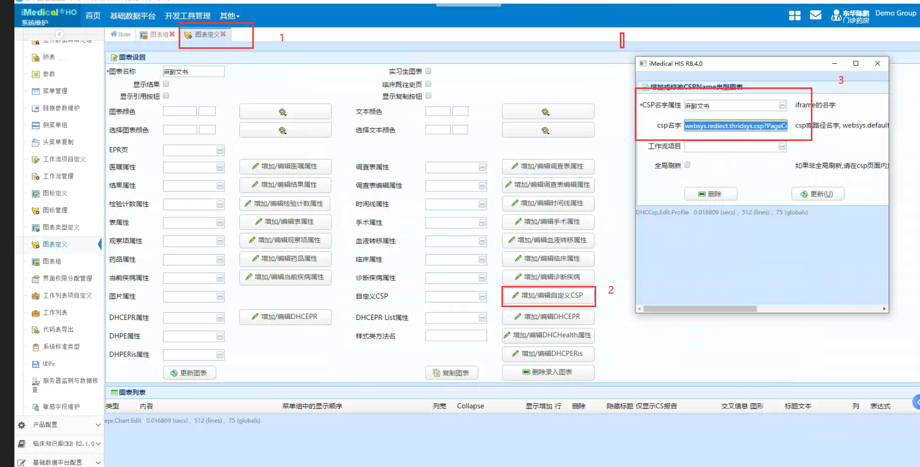Toggle the 临床既往史页 checkbox
The width and height of the screenshot is (920, 467).
click(428, 84)
